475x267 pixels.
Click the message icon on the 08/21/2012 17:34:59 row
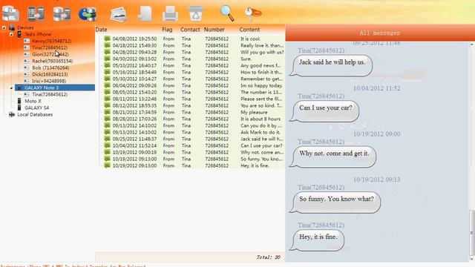107,112
